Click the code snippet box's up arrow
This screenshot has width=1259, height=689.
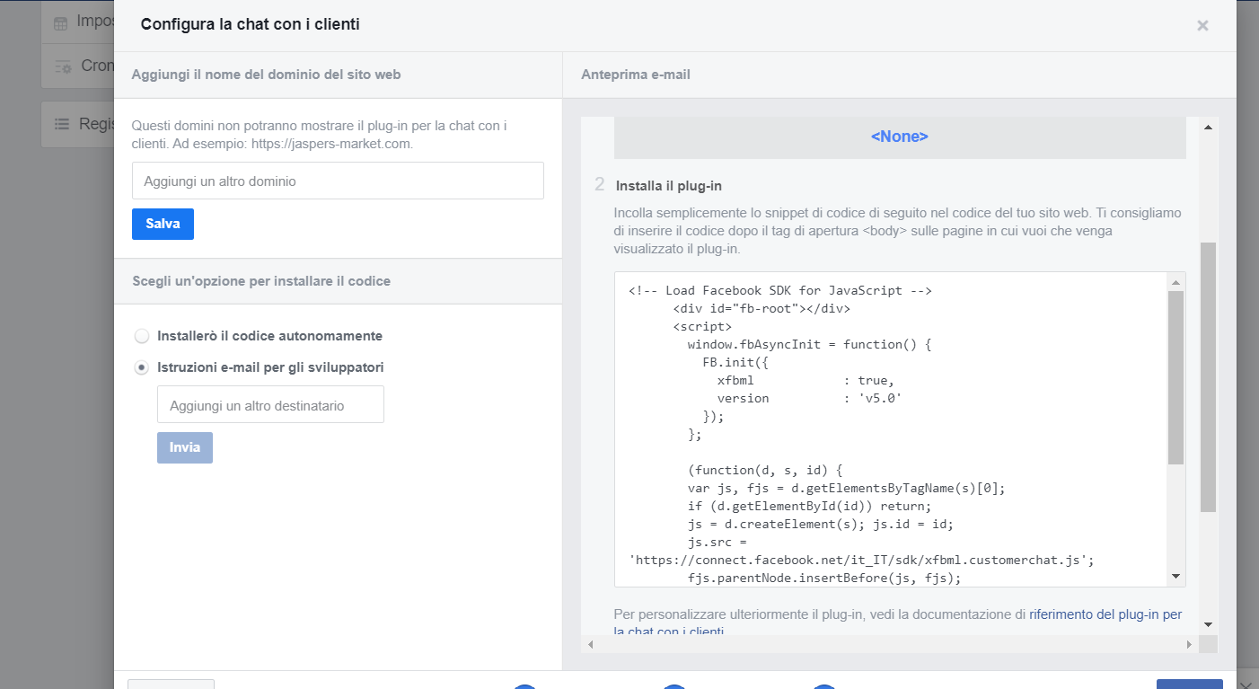point(1175,282)
